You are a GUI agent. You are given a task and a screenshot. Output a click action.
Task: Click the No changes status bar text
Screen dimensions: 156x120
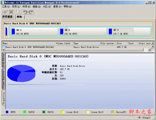tap(145, 118)
